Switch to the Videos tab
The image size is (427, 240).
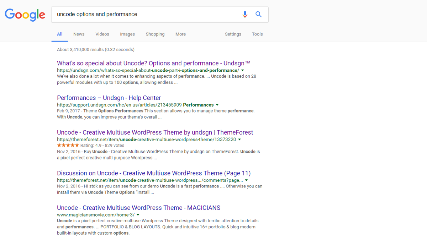click(102, 34)
